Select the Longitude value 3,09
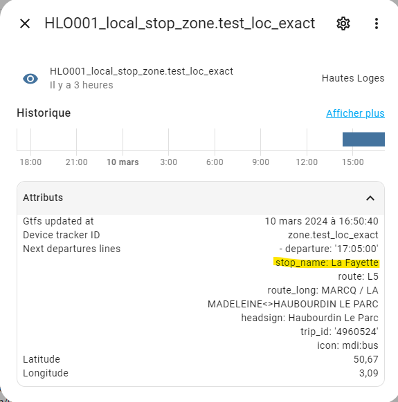Screen dimensions: 398x402 pos(369,373)
